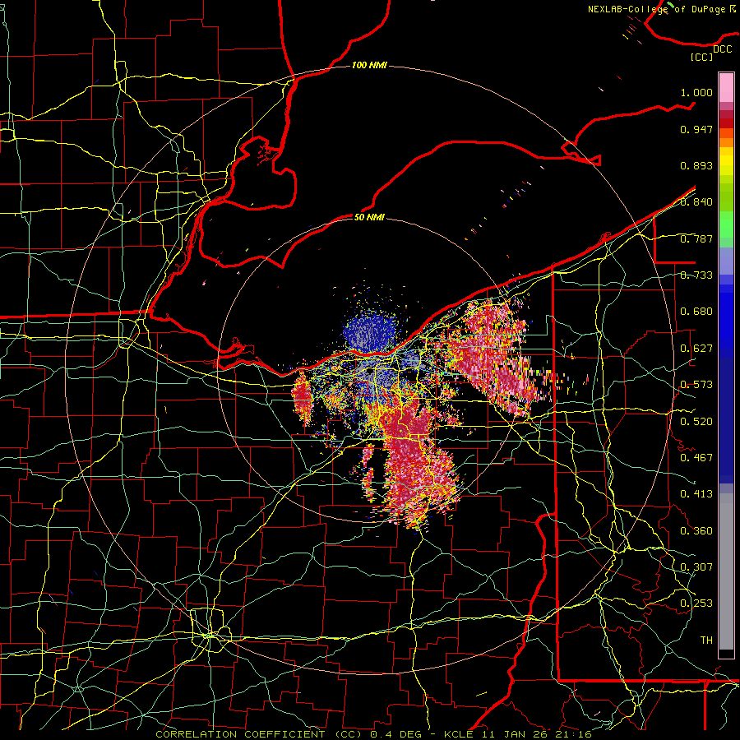The height and width of the screenshot is (740, 740).
Task: Click the 0.573 value on the color scale
Action: (696, 385)
